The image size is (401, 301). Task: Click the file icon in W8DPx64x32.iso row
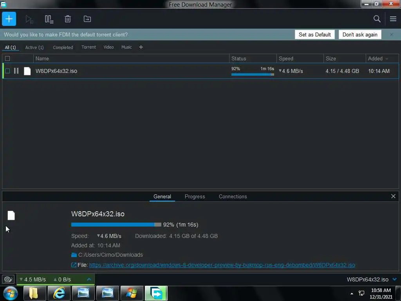pyautogui.click(x=27, y=71)
